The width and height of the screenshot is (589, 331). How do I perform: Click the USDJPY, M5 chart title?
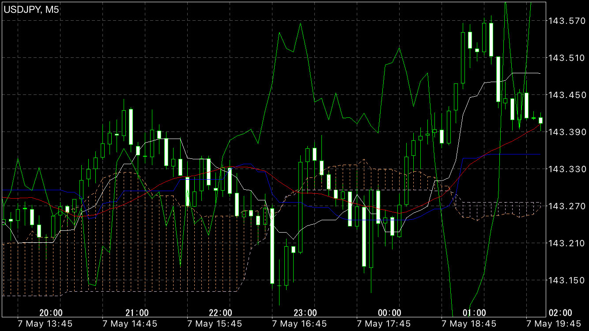click(31, 9)
